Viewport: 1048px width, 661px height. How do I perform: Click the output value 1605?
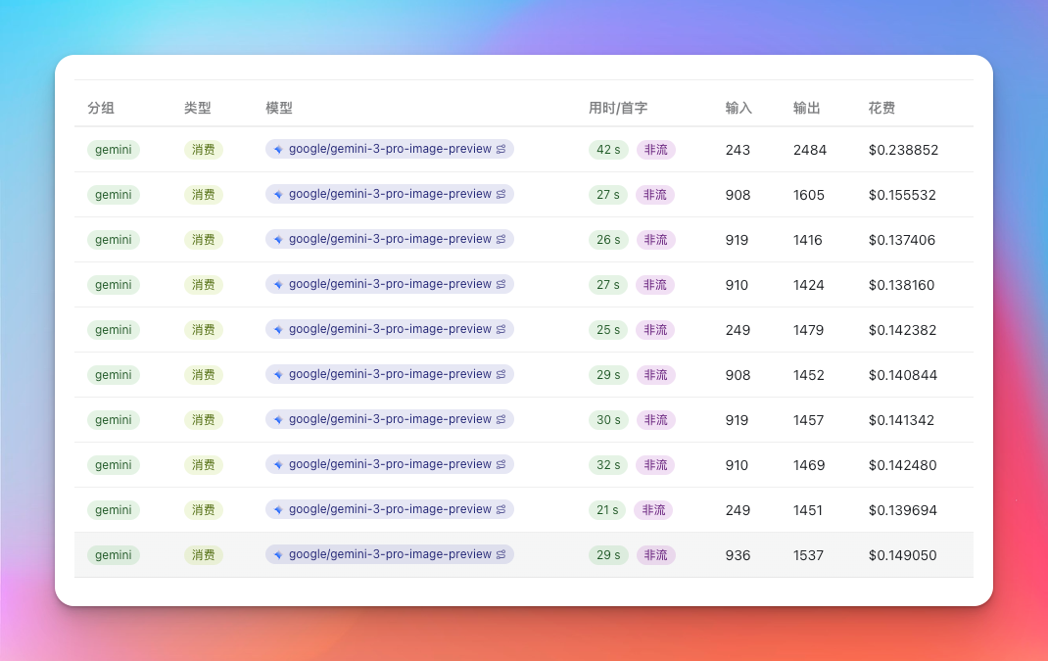point(809,195)
